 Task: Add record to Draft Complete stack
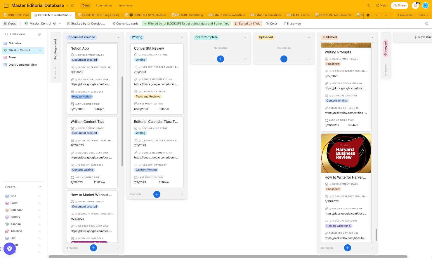pos(221,59)
